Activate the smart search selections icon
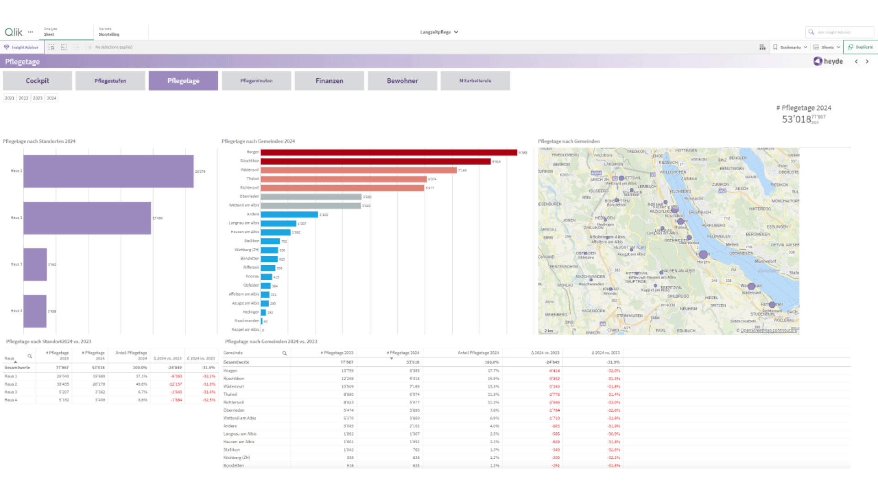 52,47
